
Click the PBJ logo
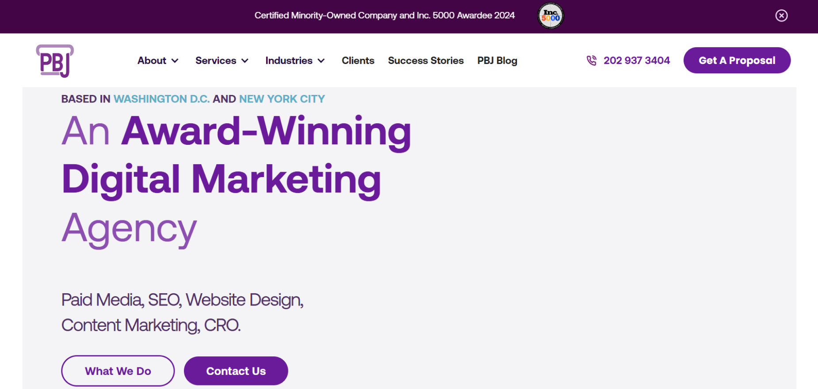pyautogui.click(x=55, y=61)
